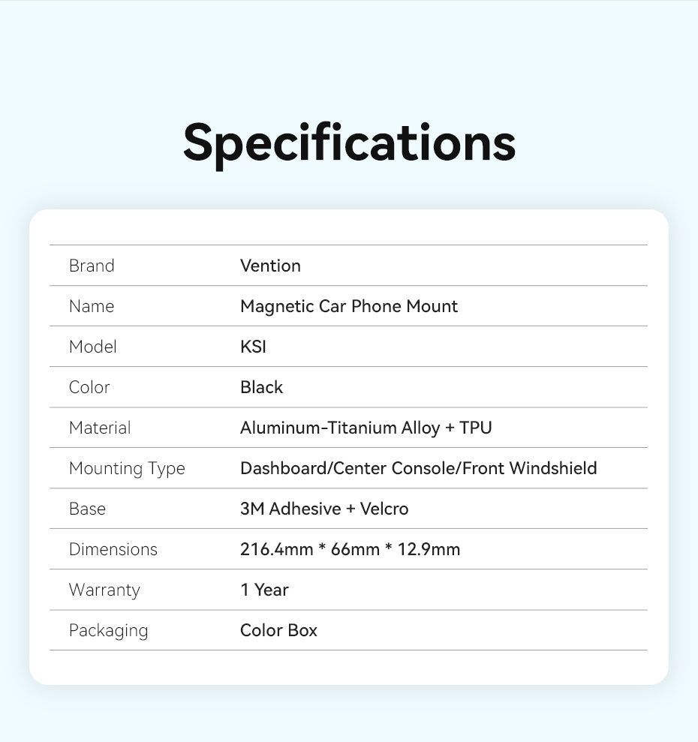
Task: Click the Magnetic Car Phone Mount text
Action: 348,306
